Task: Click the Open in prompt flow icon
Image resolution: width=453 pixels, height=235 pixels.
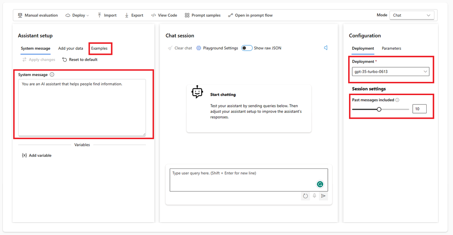Action: pyautogui.click(x=230, y=15)
